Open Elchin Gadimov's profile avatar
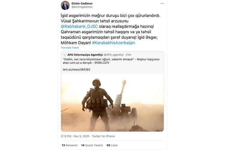This screenshot has height=150, width=225. (x=65, y=5)
